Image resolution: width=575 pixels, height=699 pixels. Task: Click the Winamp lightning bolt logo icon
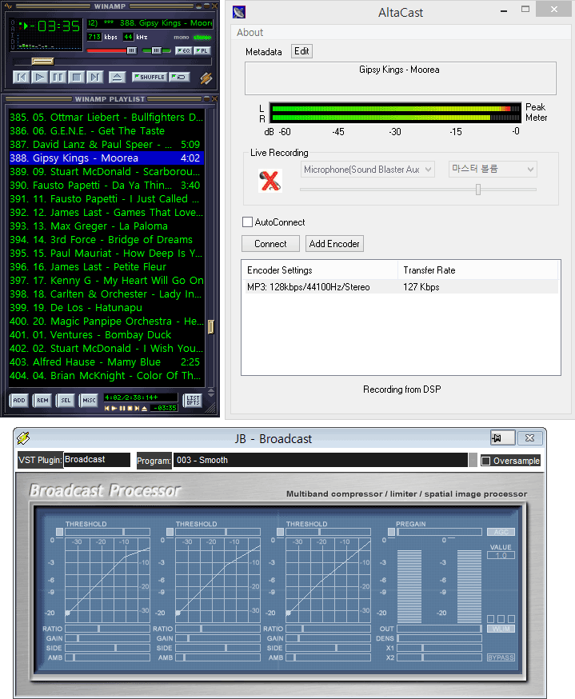pos(206,78)
